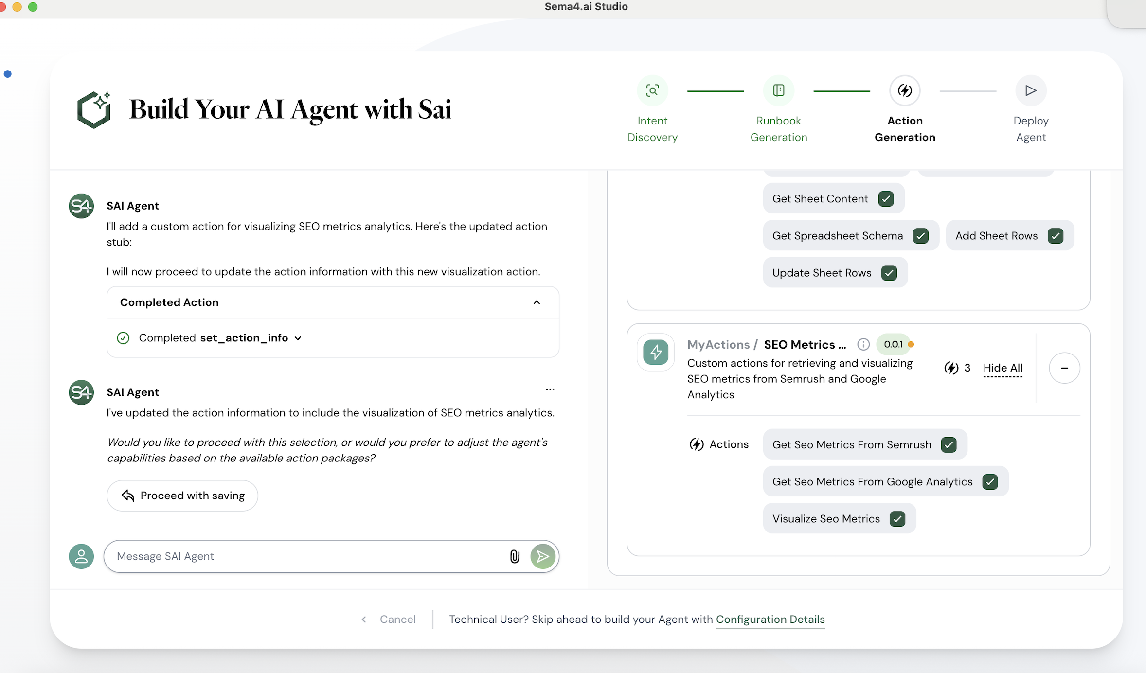Collapse the Completed Action panel

537,302
